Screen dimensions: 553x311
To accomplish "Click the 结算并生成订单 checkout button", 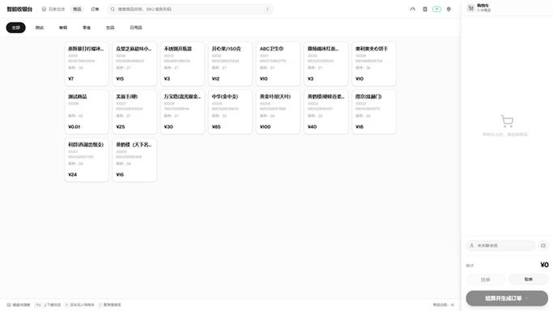I will 507,298.
